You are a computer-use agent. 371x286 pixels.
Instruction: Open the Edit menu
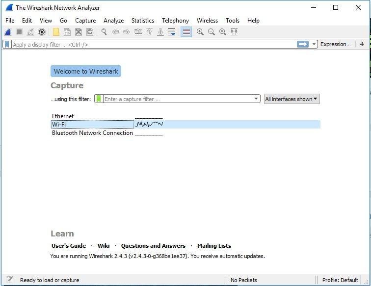[27, 21]
